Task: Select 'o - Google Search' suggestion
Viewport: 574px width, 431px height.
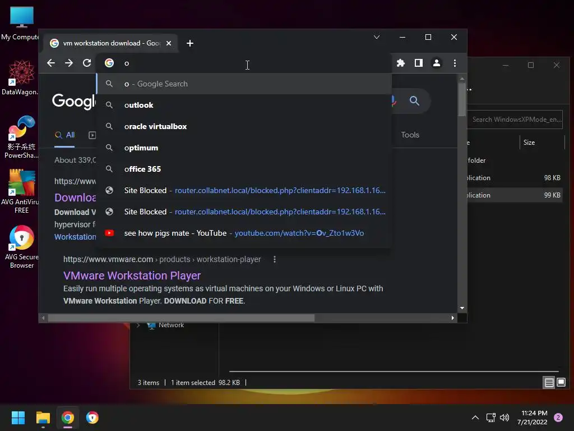Action: [244, 84]
